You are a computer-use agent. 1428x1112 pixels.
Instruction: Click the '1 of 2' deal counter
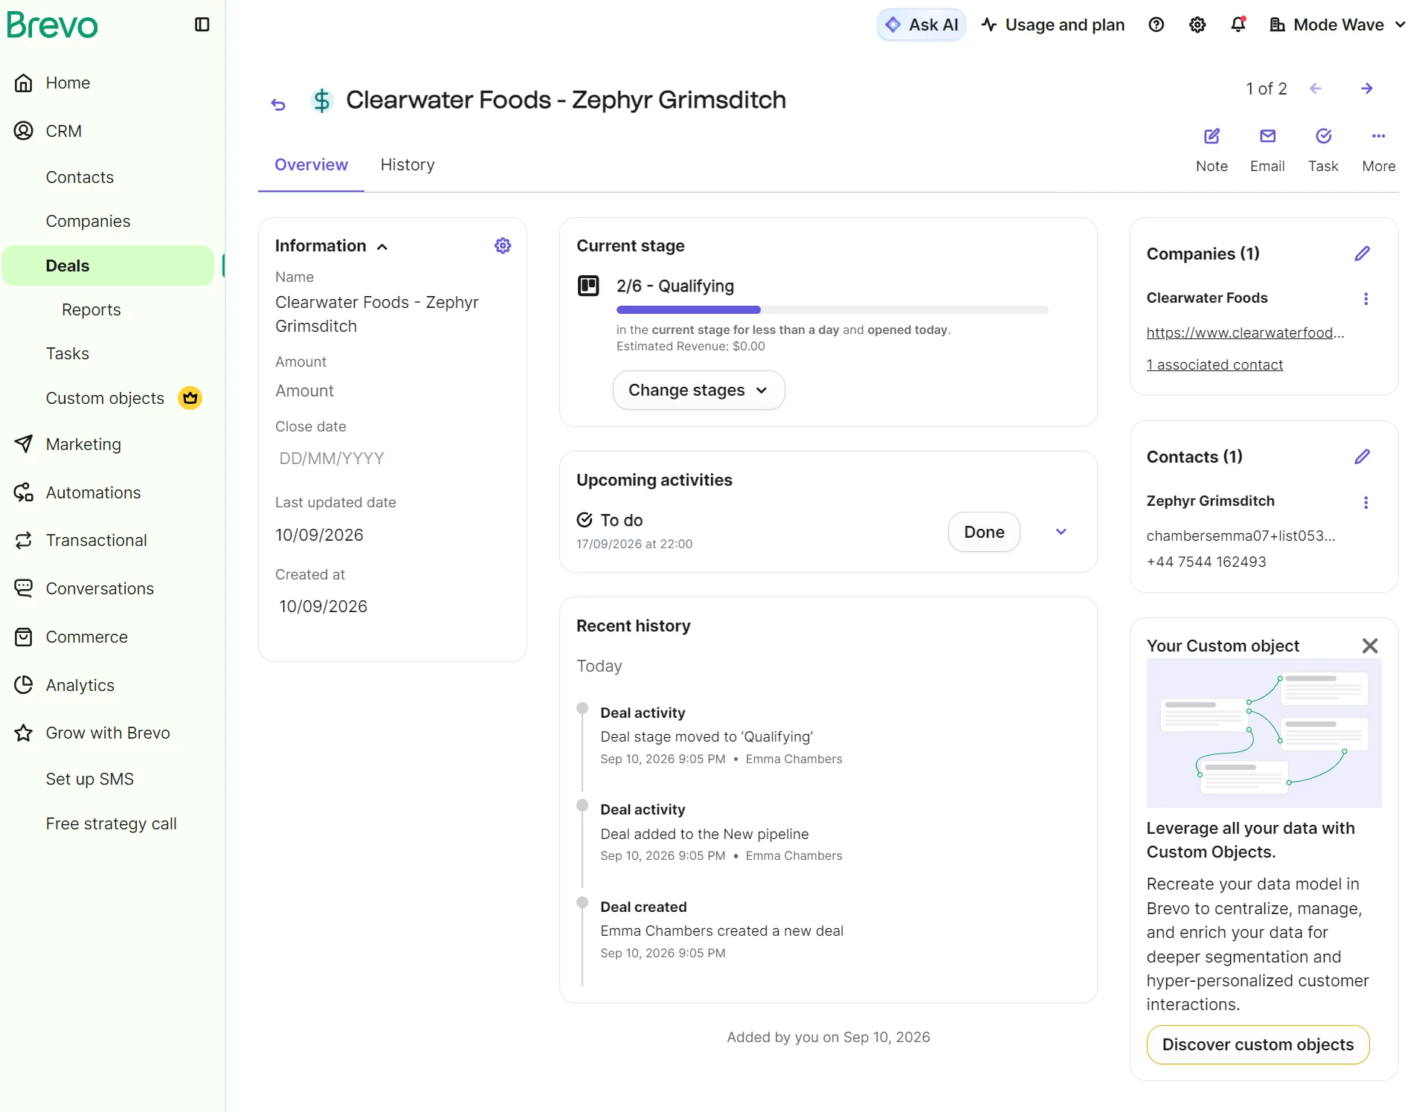coord(1266,89)
